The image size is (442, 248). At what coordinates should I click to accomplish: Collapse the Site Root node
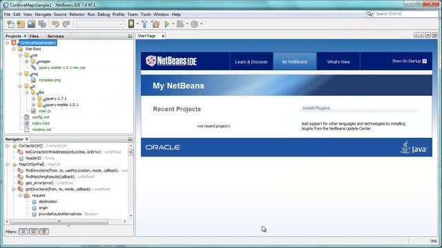pyautogui.click(x=14, y=49)
